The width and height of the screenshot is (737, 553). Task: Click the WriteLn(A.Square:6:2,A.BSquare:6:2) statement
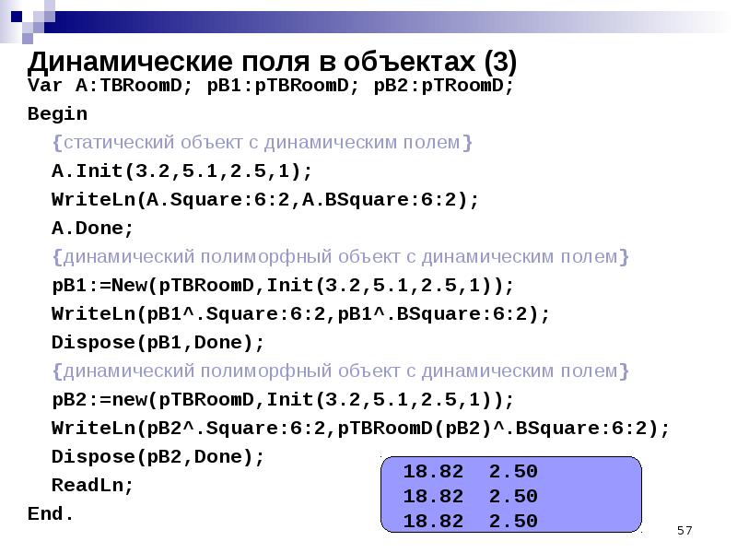click(x=265, y=200)
